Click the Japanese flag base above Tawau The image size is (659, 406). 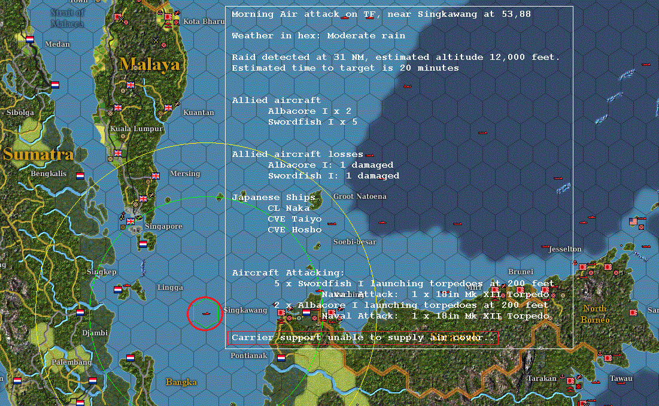(x=608, y=358)
